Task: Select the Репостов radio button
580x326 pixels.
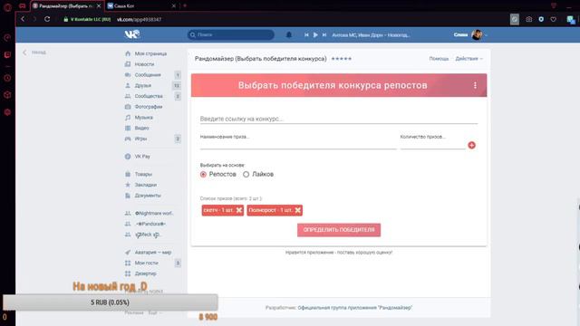Action: point(203,175)
